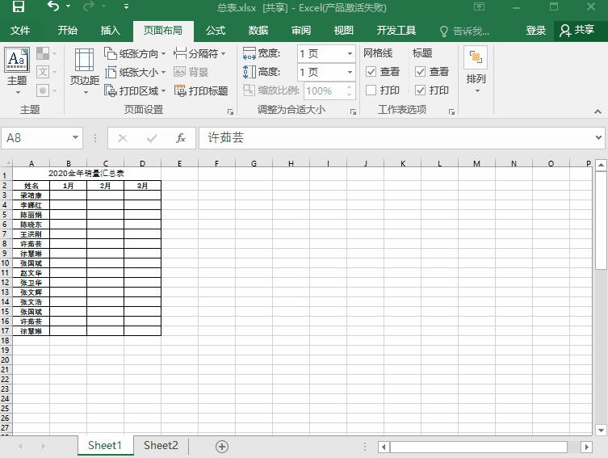Click the title cell 2020全年销量汇总表

(x=86, y=174)
